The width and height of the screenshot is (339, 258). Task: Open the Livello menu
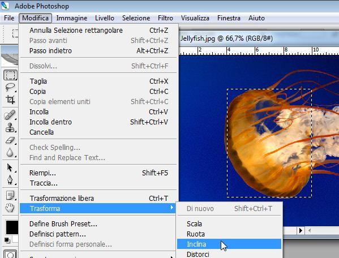click(105, 18)
